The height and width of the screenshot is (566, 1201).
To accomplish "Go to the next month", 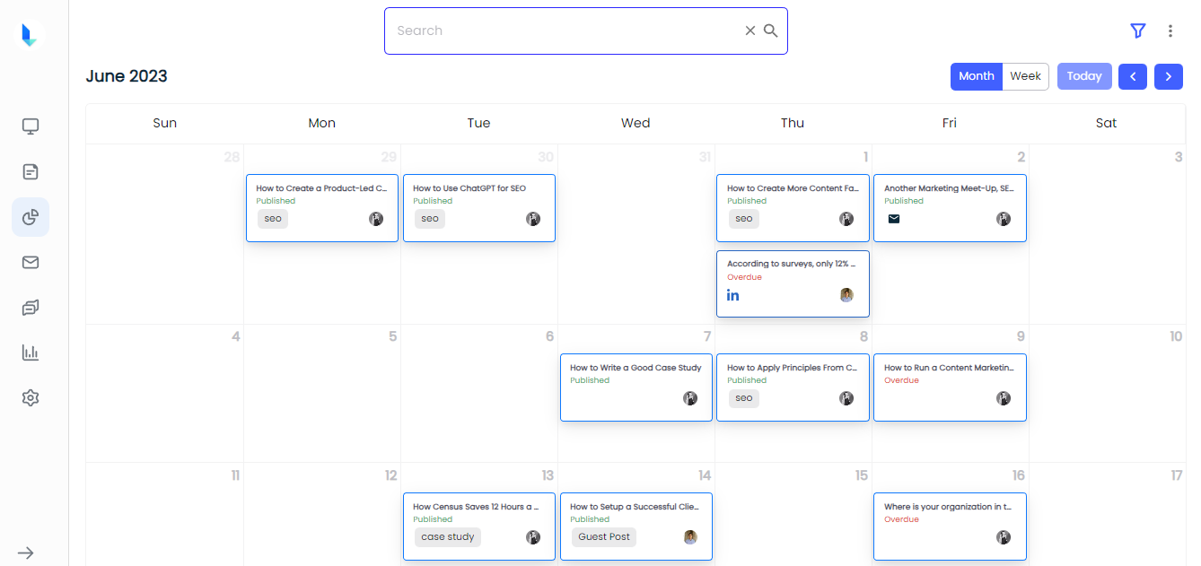I will click(x=1168, y=76).
